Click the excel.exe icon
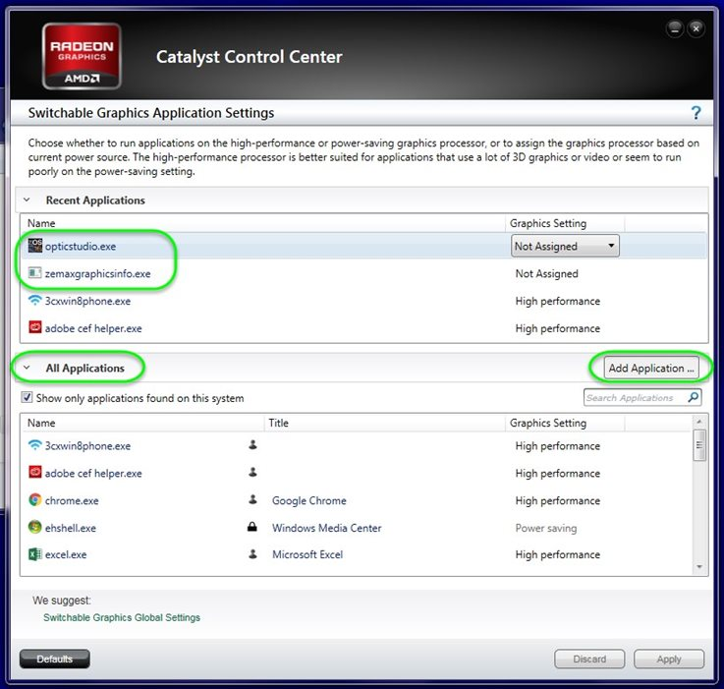This screenshot has height=689, width=724. pyautogui.click(x=35, y=554)
